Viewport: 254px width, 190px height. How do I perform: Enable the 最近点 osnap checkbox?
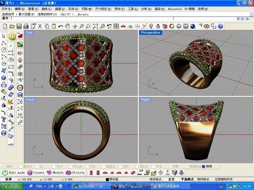[x=21, y=166]
